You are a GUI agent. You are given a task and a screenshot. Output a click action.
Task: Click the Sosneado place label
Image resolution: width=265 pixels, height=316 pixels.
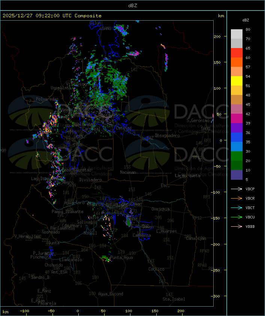pos(51,232)
